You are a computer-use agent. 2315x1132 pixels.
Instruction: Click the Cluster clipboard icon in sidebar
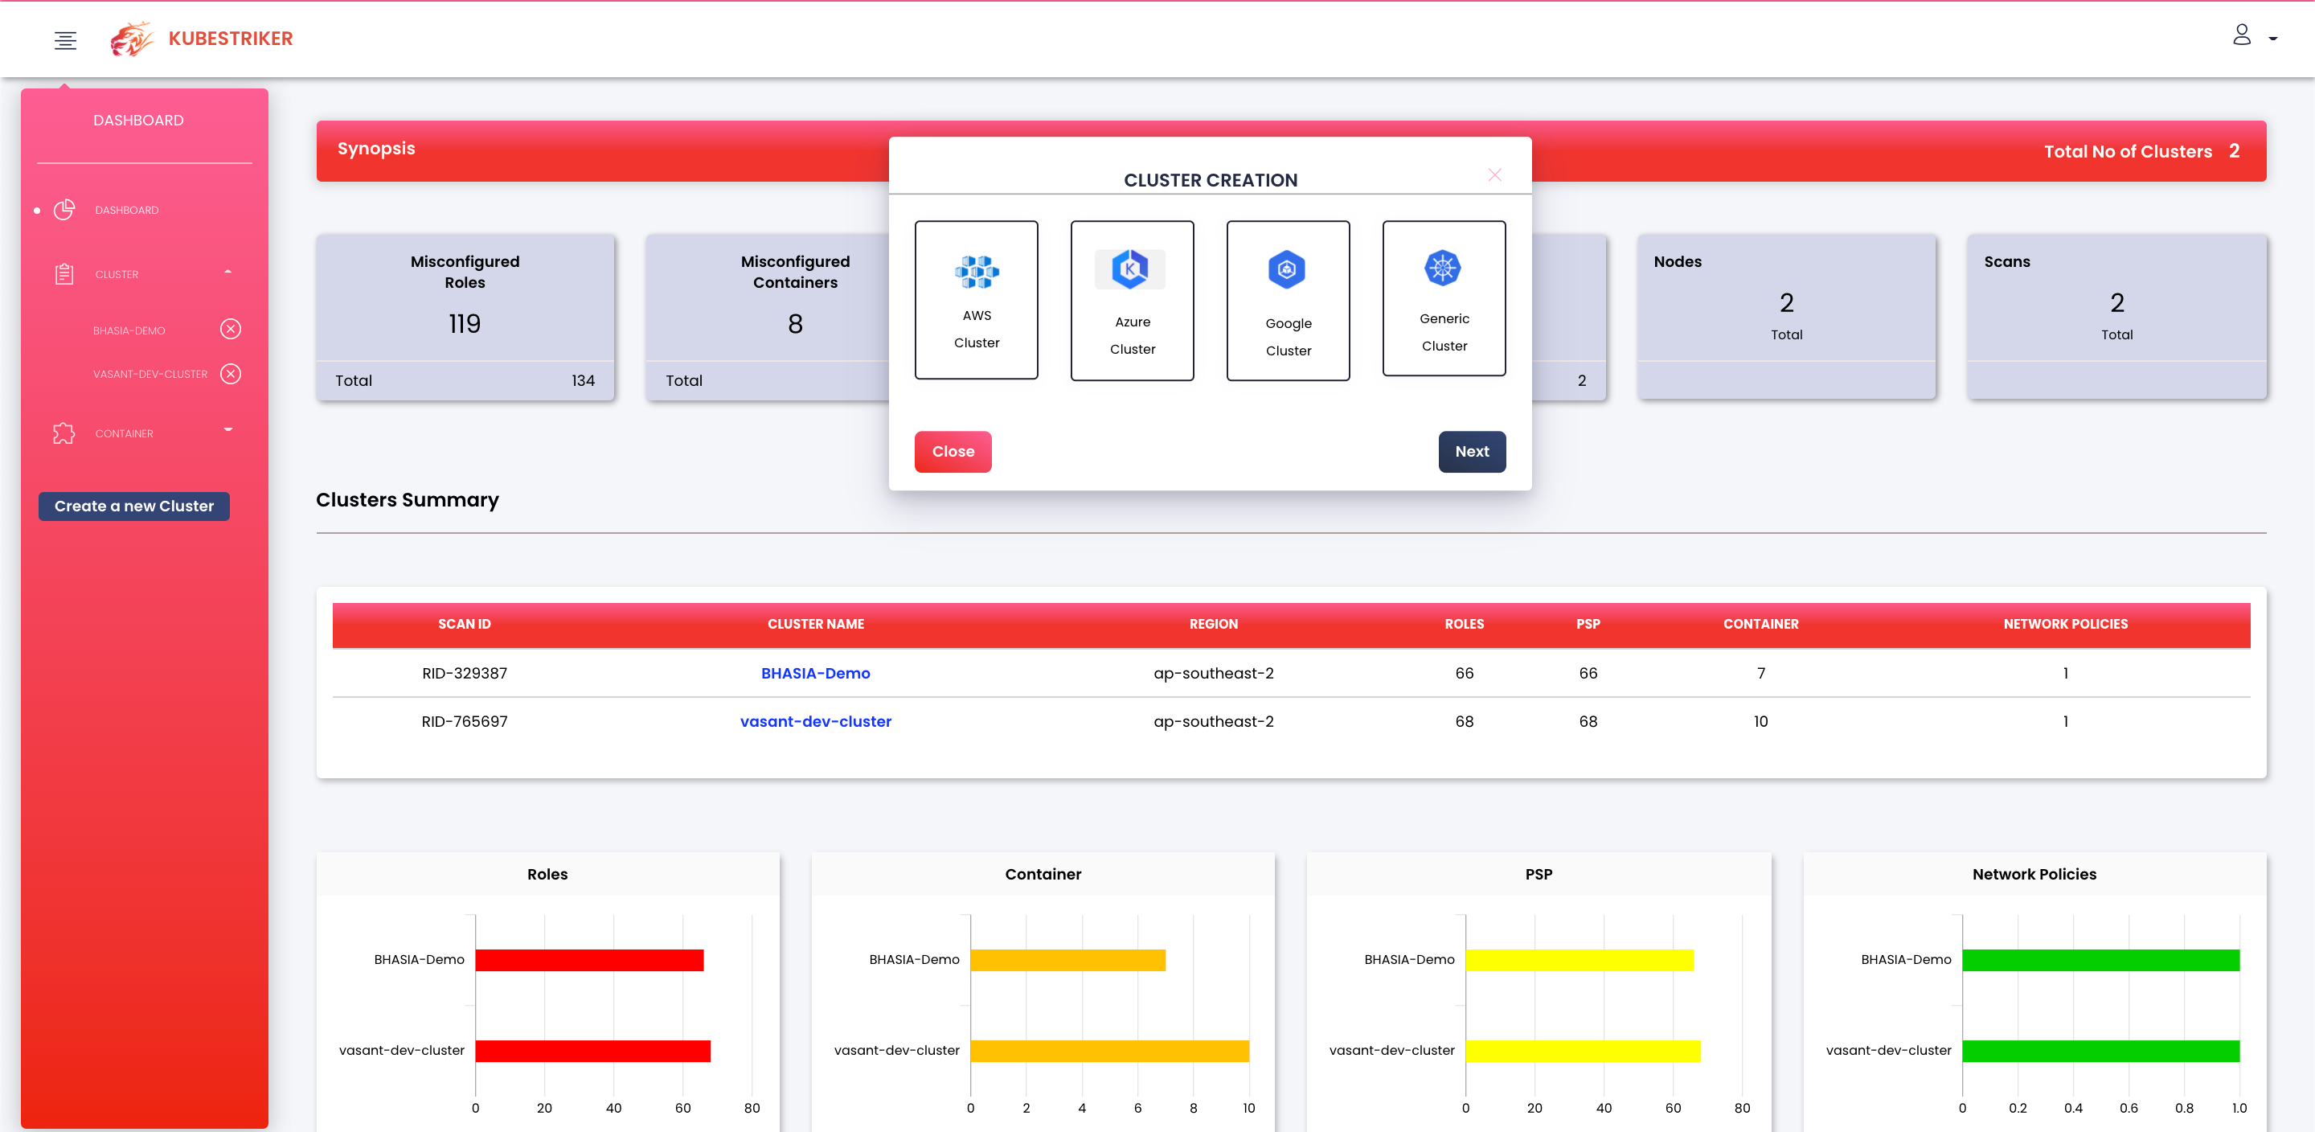click(x=64, y=274)
